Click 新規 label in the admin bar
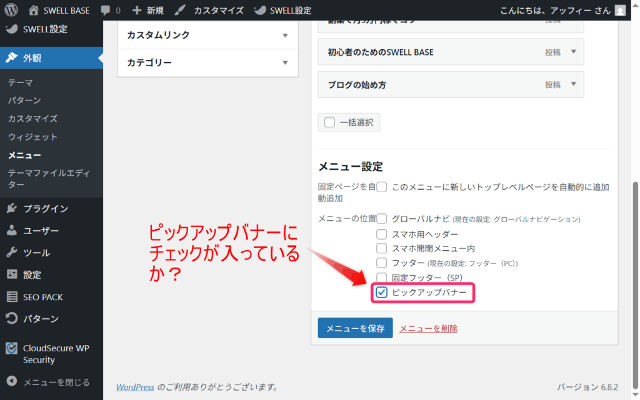Viewport: 640px width, 400px height. click(x=155, y=11)
